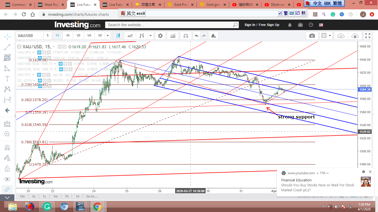378x212 pixels.
Task: Select the zoom in magnifier tool
Action: click(x=7, y=134)
